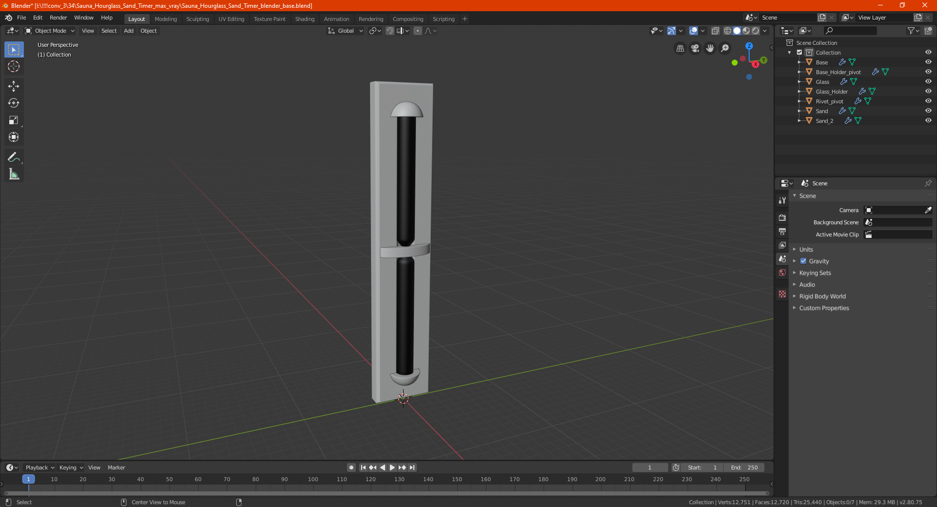Toggle camera view in viewport

tap(695, 48)
